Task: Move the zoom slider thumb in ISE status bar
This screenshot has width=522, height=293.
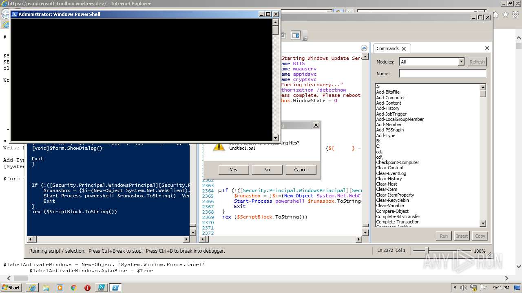Action: coord(427,251)
